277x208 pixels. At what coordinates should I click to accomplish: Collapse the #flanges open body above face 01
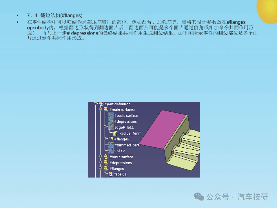[100, 168]
